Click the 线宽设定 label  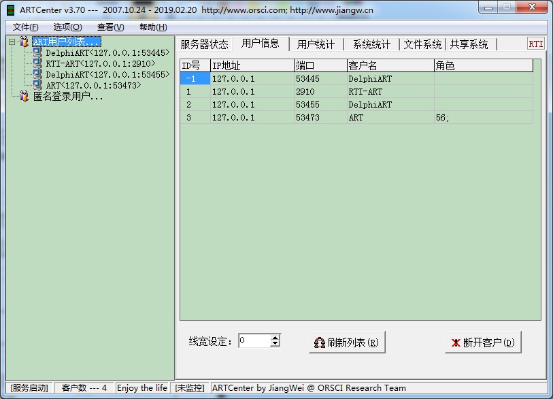(210, 341)
